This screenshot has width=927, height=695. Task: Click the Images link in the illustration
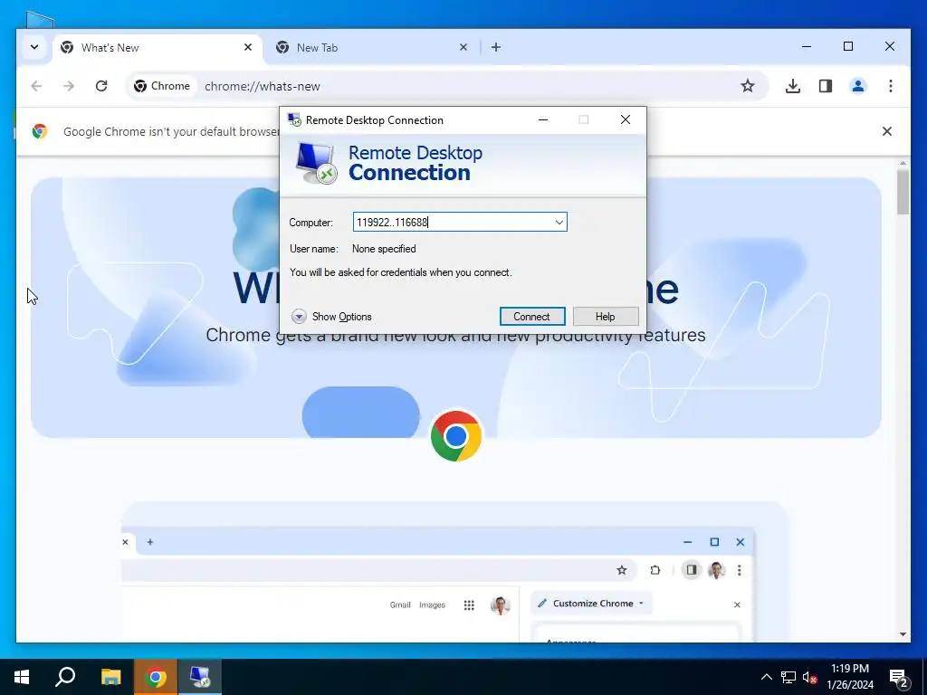432,605
